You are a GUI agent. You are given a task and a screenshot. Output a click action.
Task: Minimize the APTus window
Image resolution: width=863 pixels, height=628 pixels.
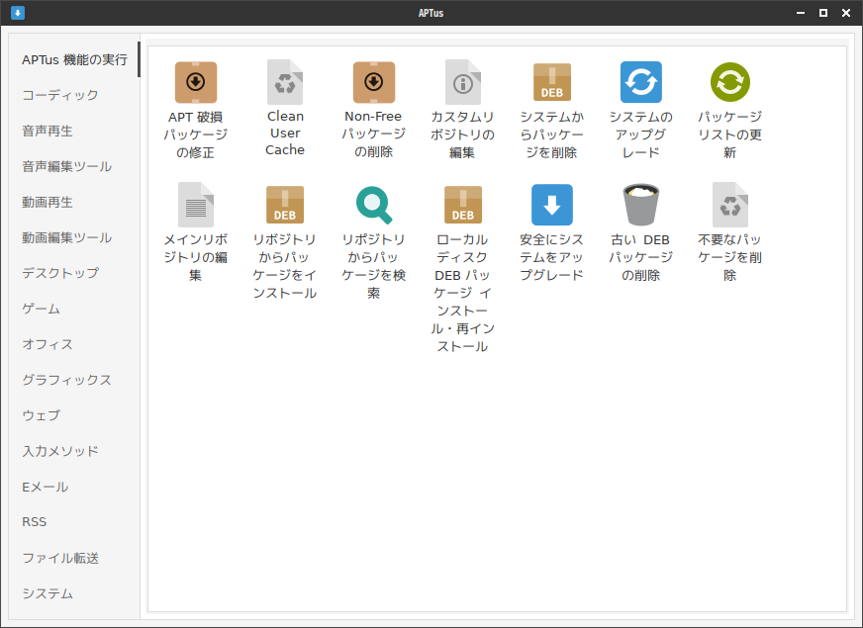(x=801, y=13)
